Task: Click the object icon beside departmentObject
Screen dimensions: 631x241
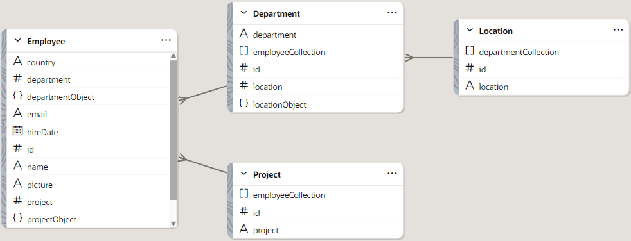Action: click(17, 96)
